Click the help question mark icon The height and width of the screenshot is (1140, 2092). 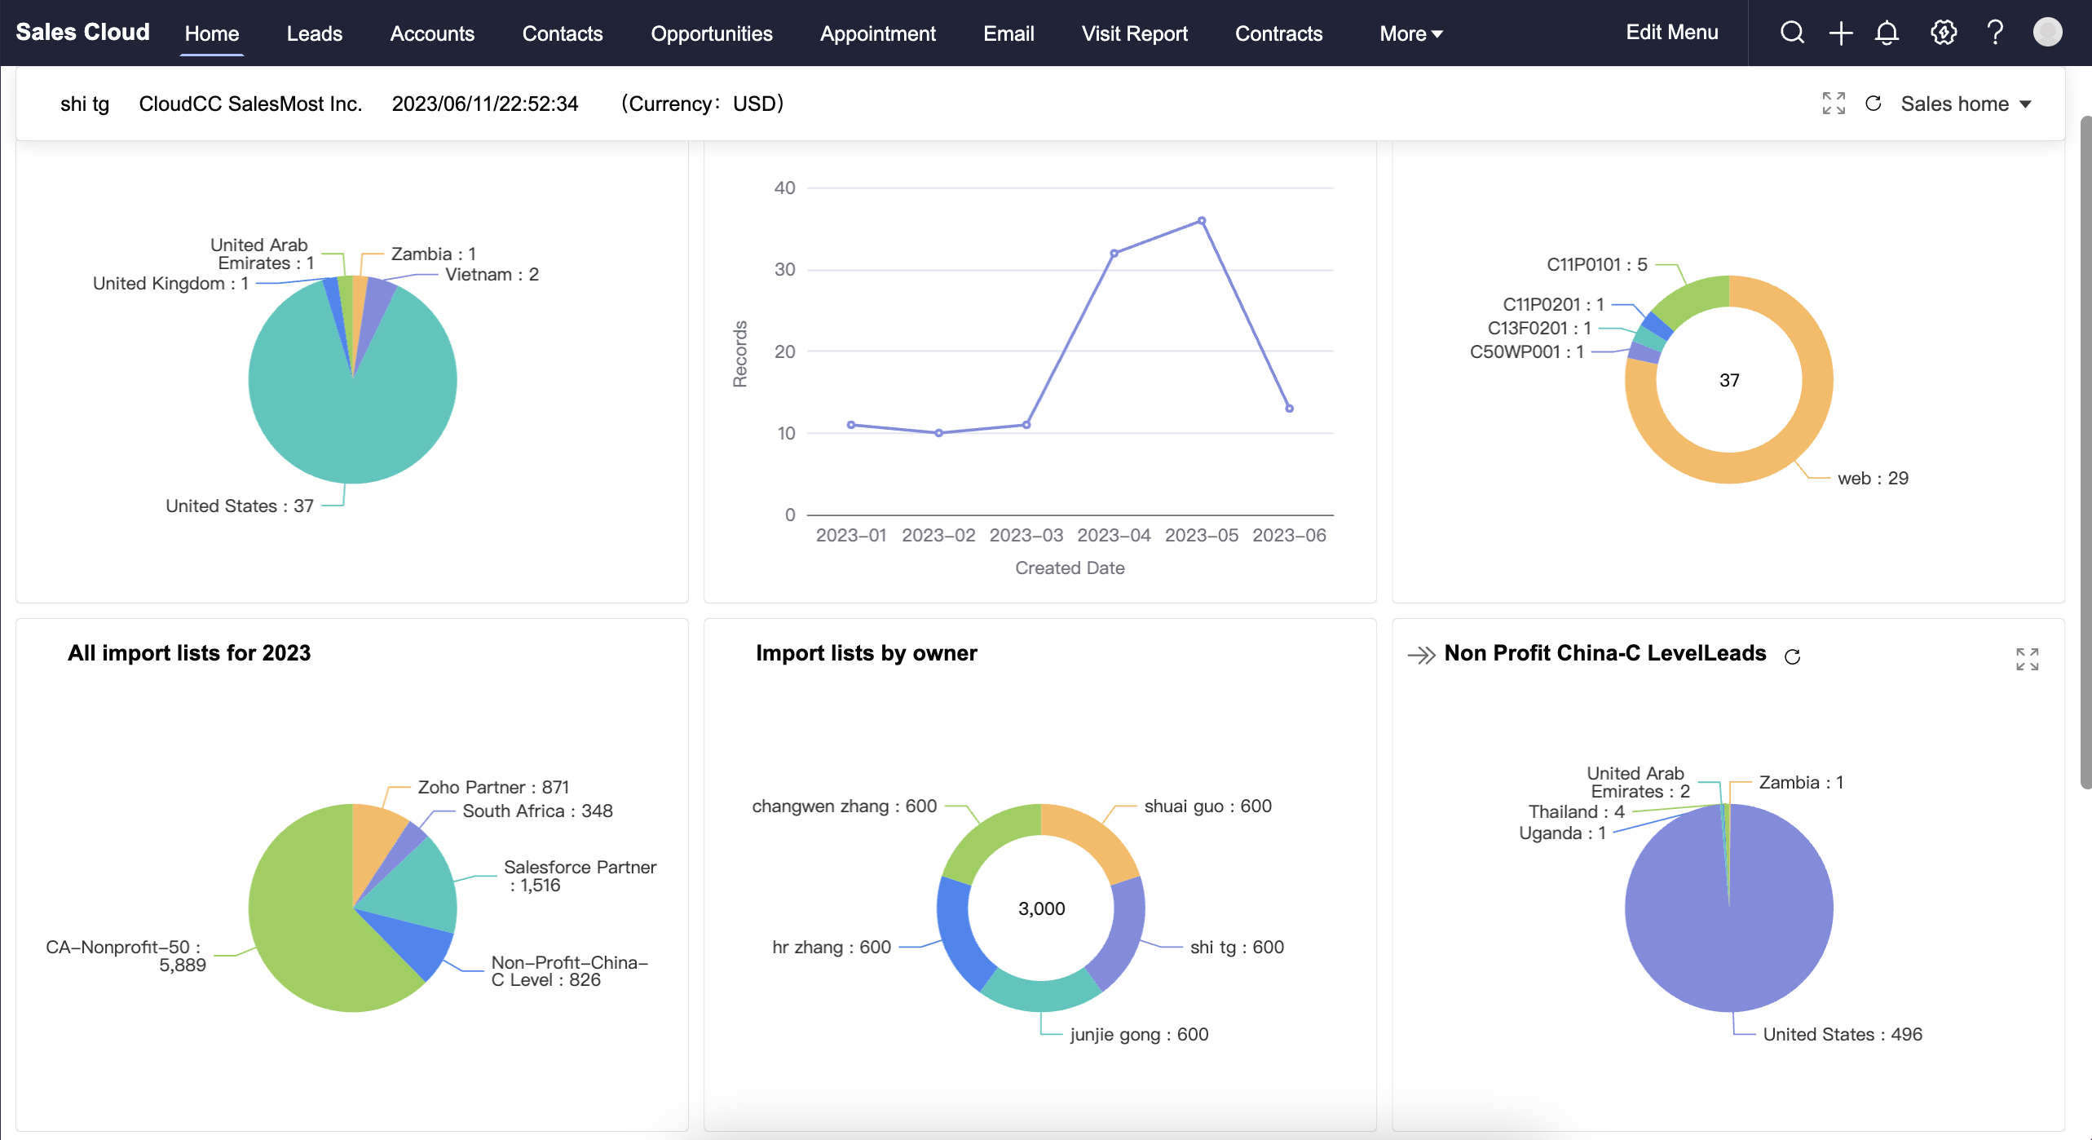point(1995,33)
